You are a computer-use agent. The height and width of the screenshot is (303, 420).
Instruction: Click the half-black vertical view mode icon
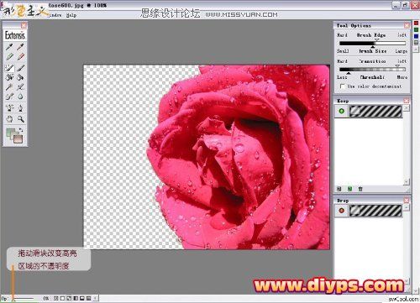click(x=76, y=299)
